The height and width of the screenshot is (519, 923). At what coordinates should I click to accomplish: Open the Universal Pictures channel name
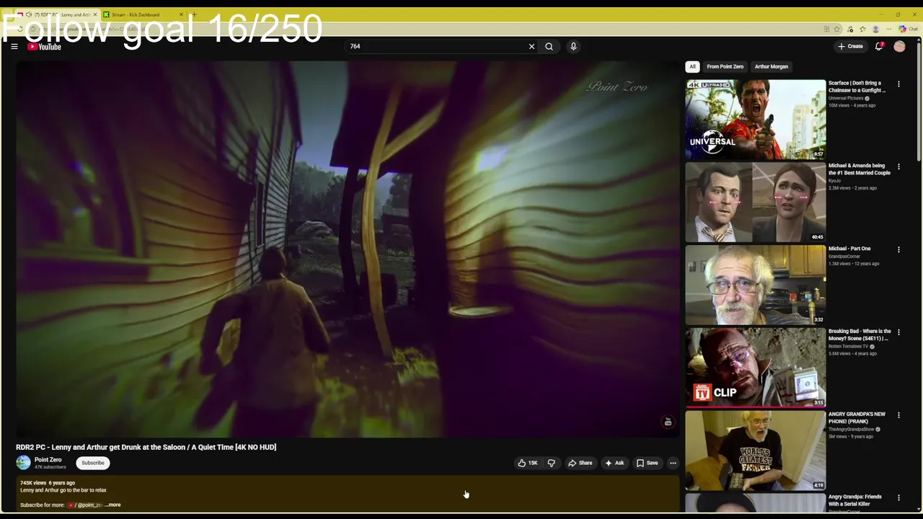click(x=846, y=98)
